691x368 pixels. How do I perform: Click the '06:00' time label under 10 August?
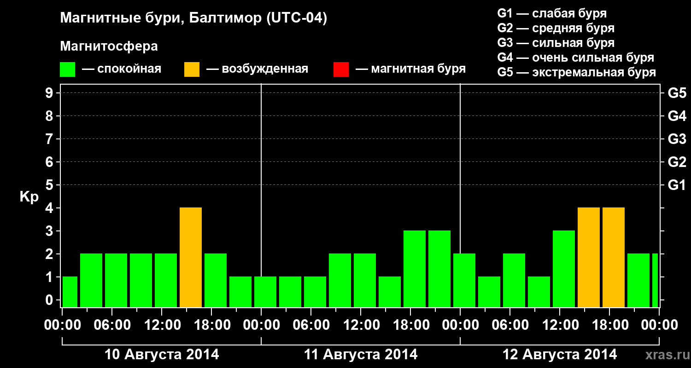[x=112, y=325]
